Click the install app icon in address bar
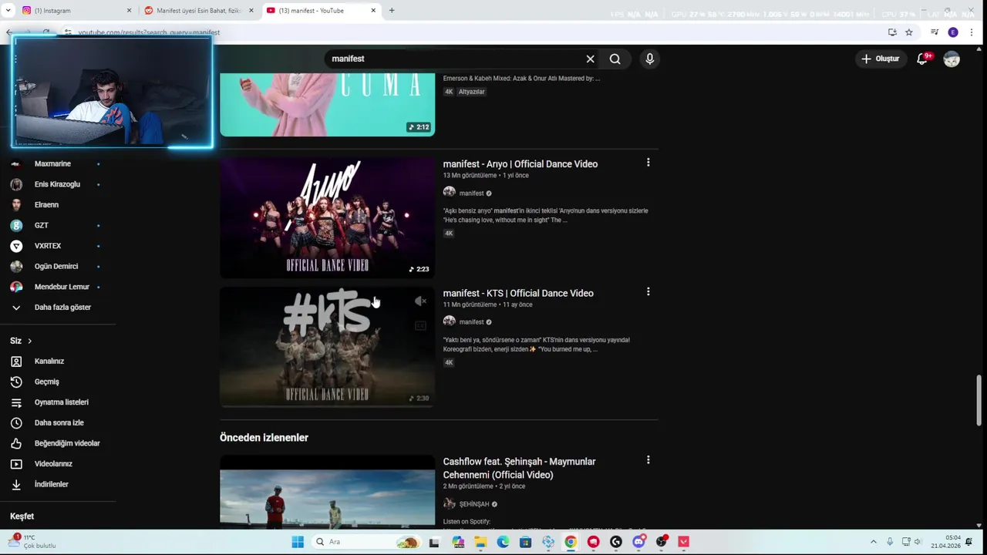 [x=892, y=32]
